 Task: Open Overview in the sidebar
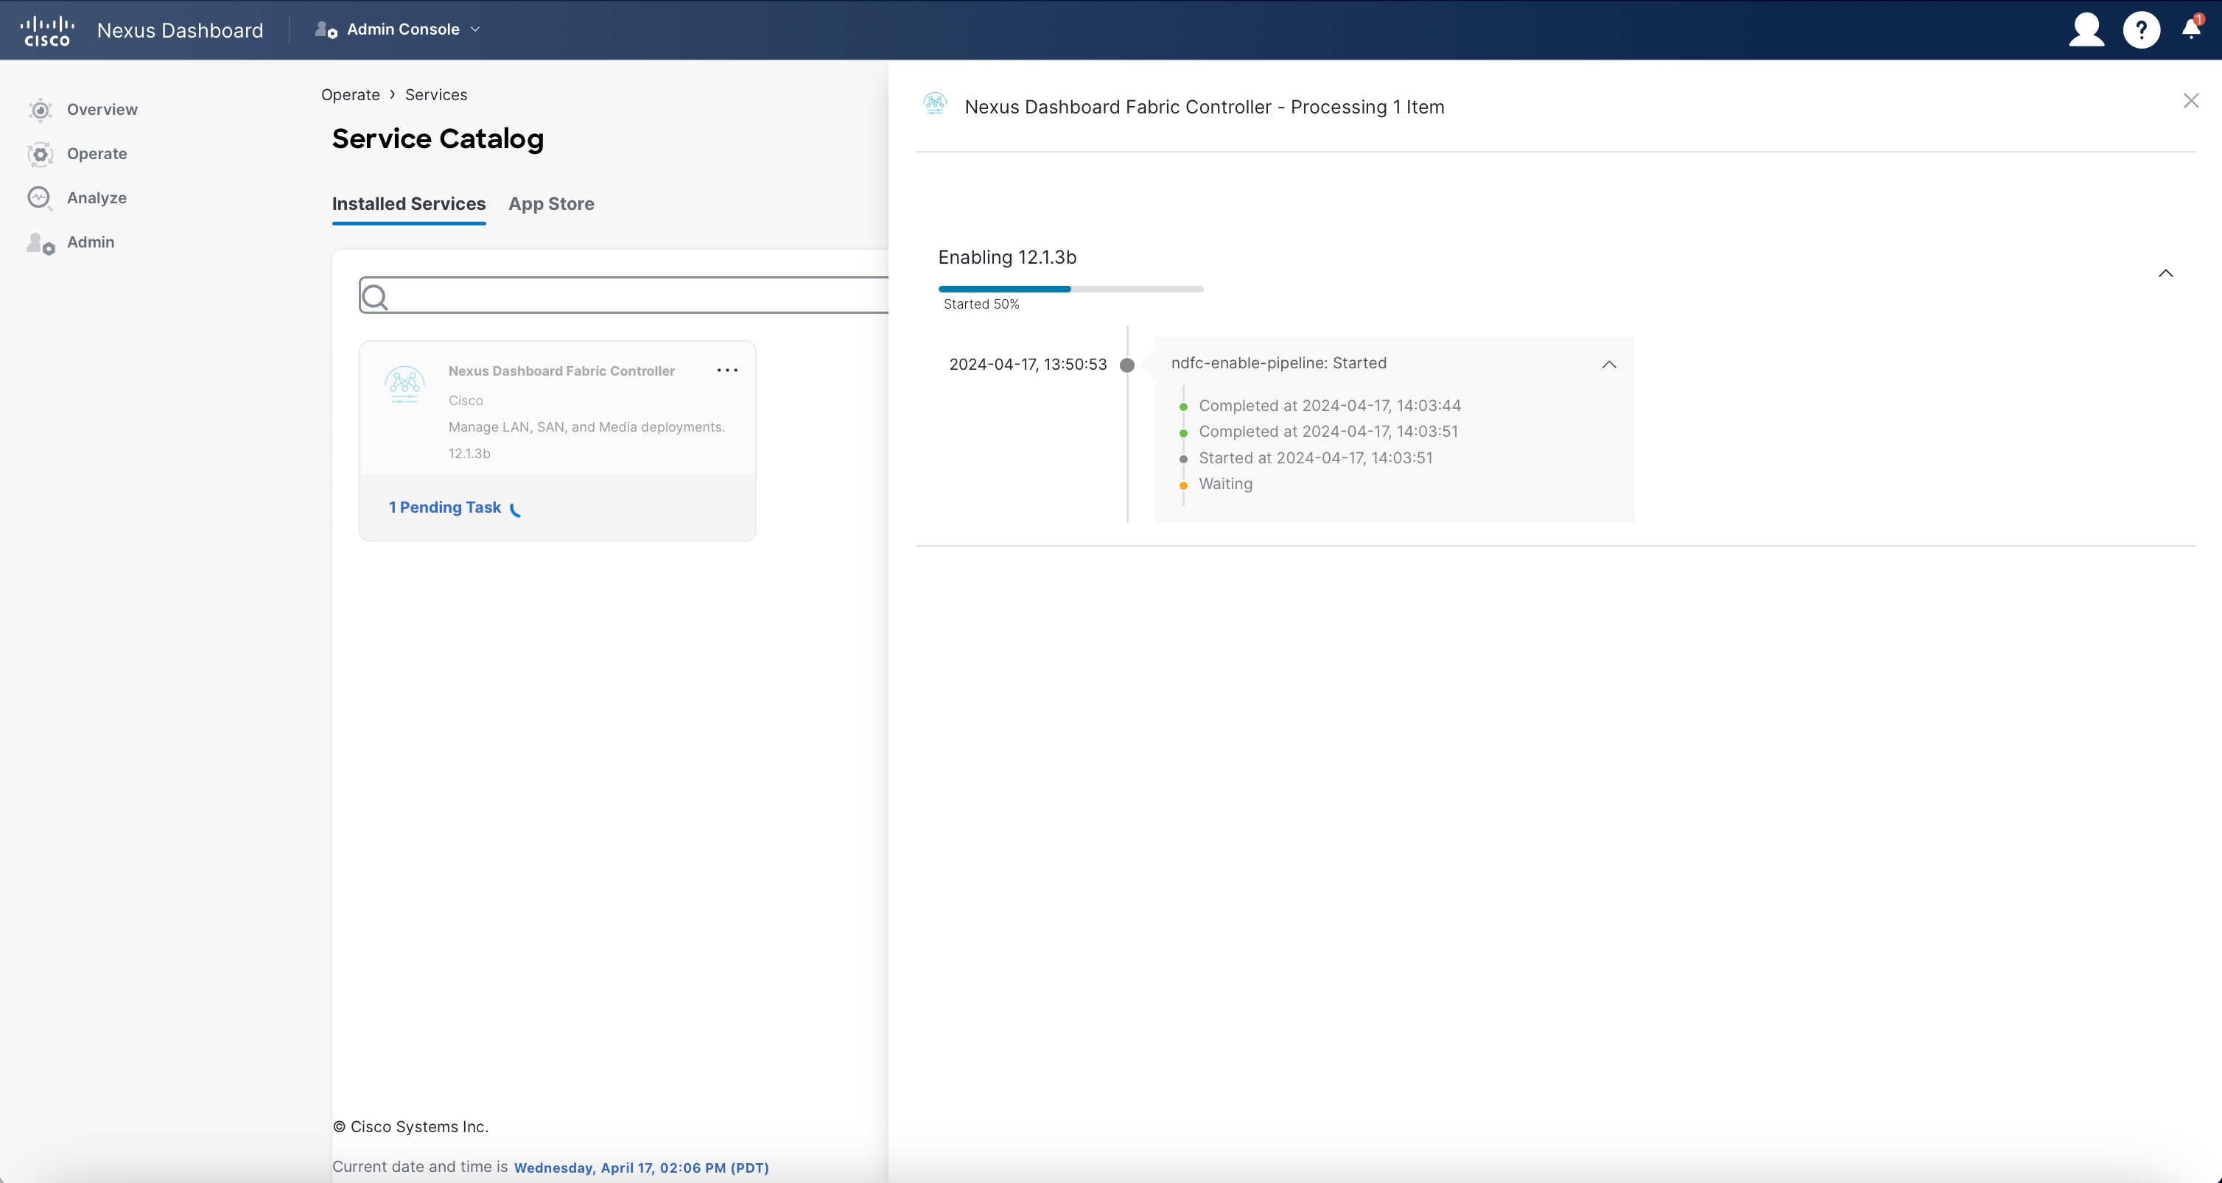point(102,110)
